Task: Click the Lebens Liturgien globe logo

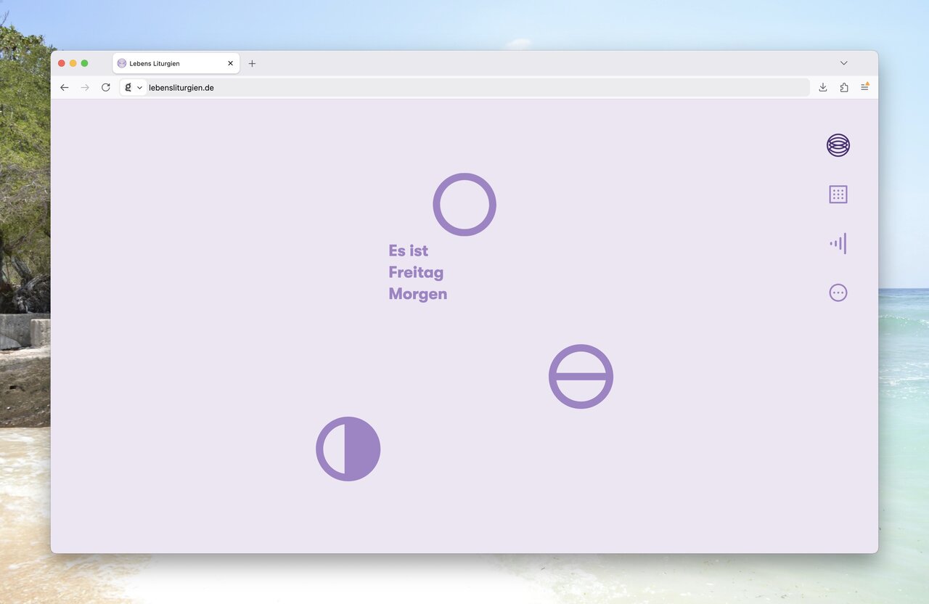Action: pyautogui.click(x=838, y=145)
